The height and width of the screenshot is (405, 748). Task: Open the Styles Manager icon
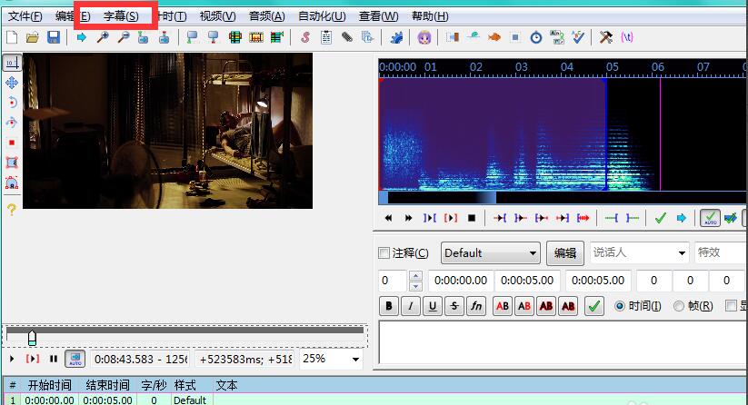click(x=305, y=37)
